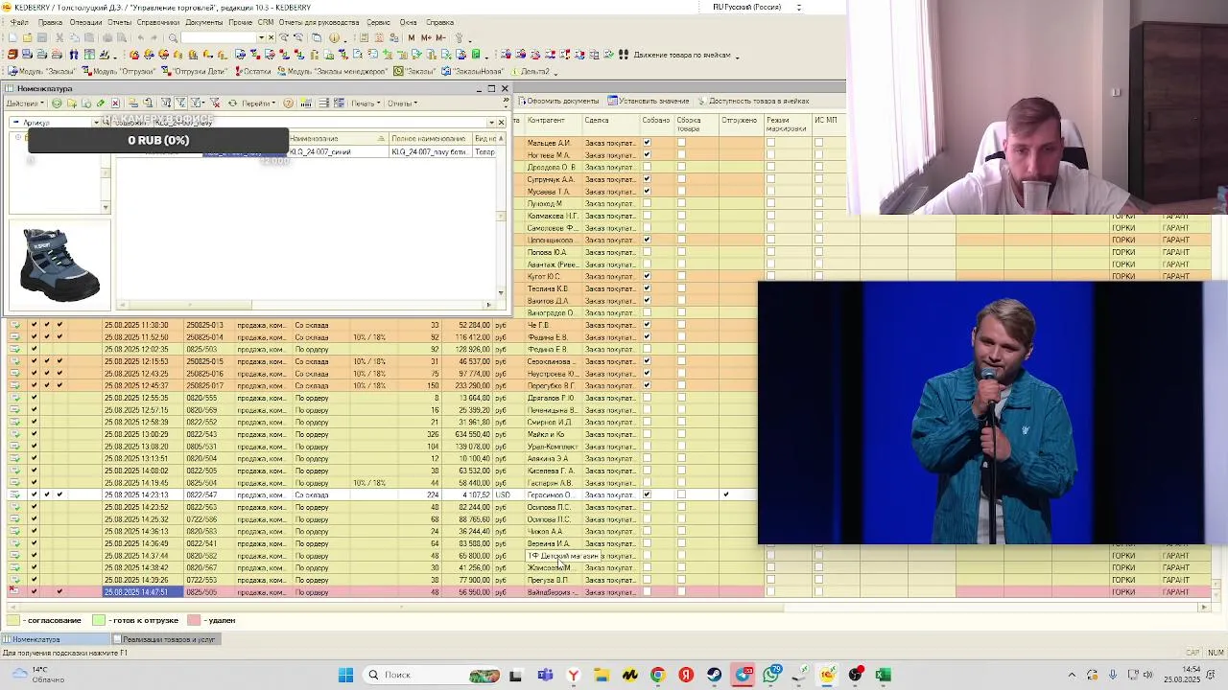1228x690 pixels.
Task: Switch to Реализации товаров и услуг tab
Action: click(164, 639)
